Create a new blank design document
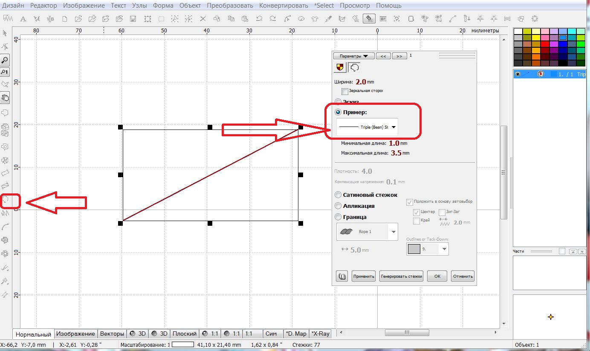590x351 pixels. click(65, 19)
